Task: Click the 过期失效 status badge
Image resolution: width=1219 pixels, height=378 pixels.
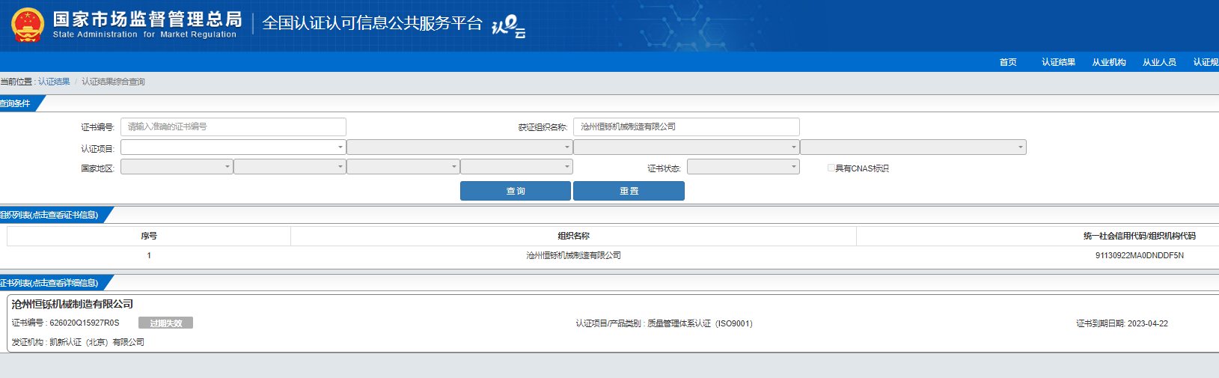Action: (x=165, y=323)
